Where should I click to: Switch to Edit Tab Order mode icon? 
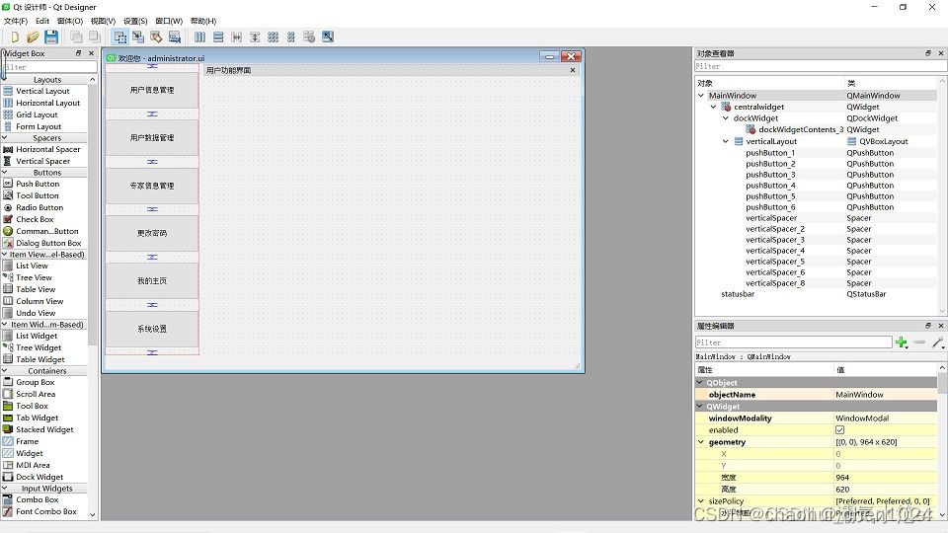175,37
